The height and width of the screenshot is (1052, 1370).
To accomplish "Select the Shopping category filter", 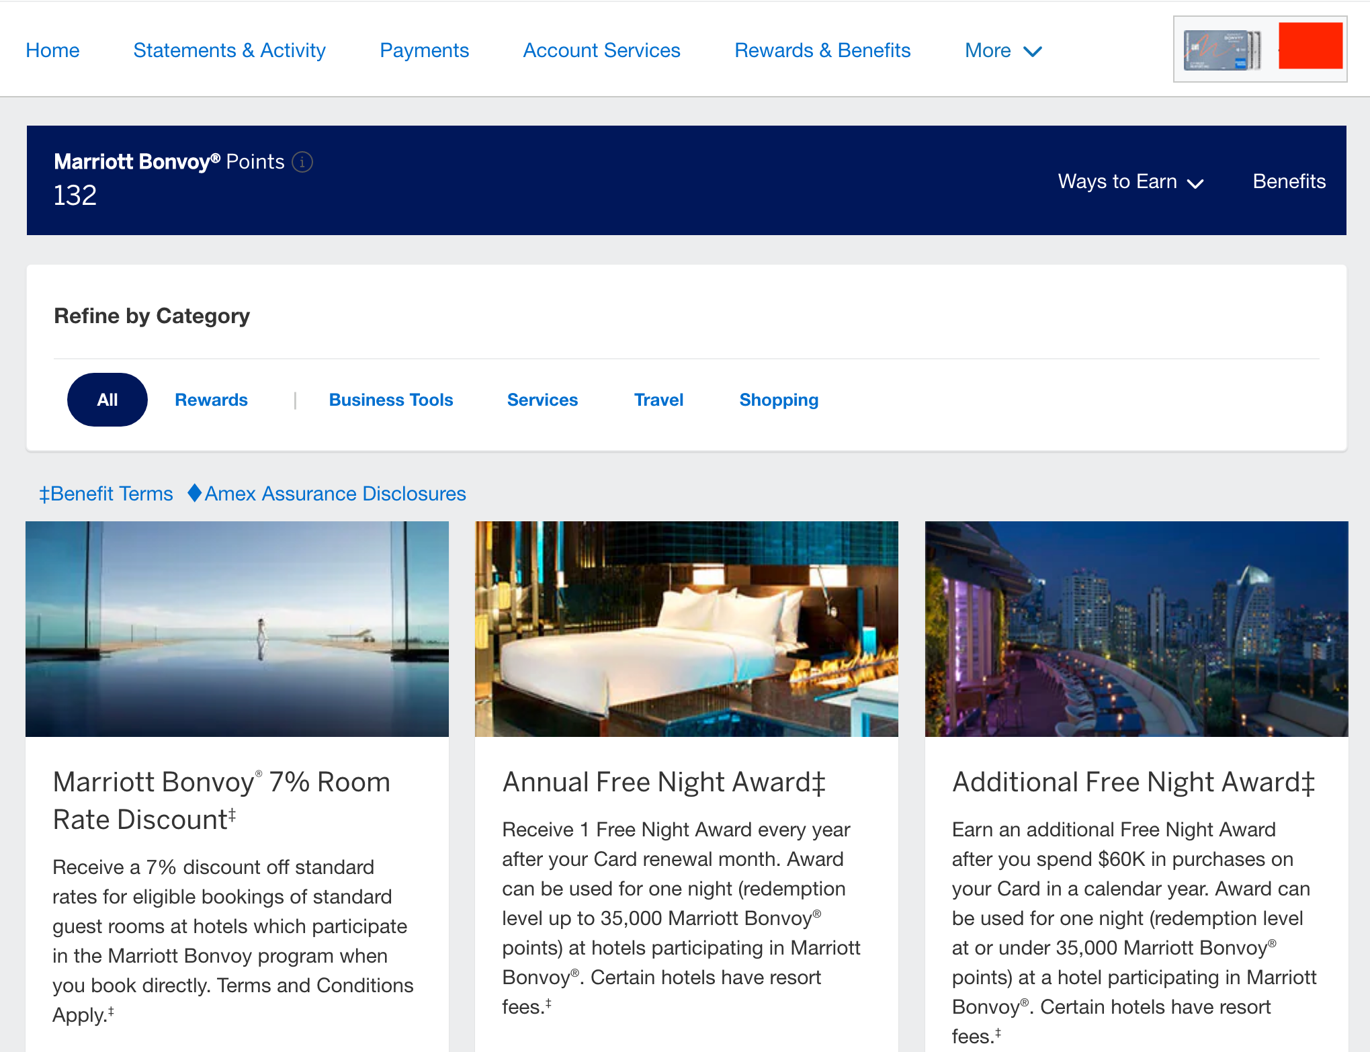I will pos(778,399).
